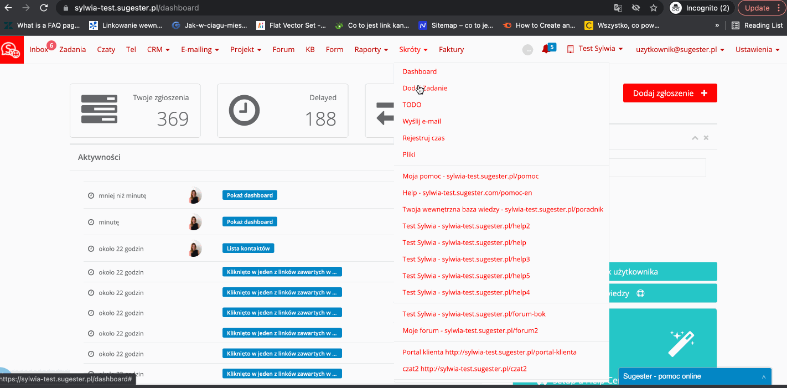Select Wyślij e-mail menu entry
787x388 pixels.
pos(422,121)
